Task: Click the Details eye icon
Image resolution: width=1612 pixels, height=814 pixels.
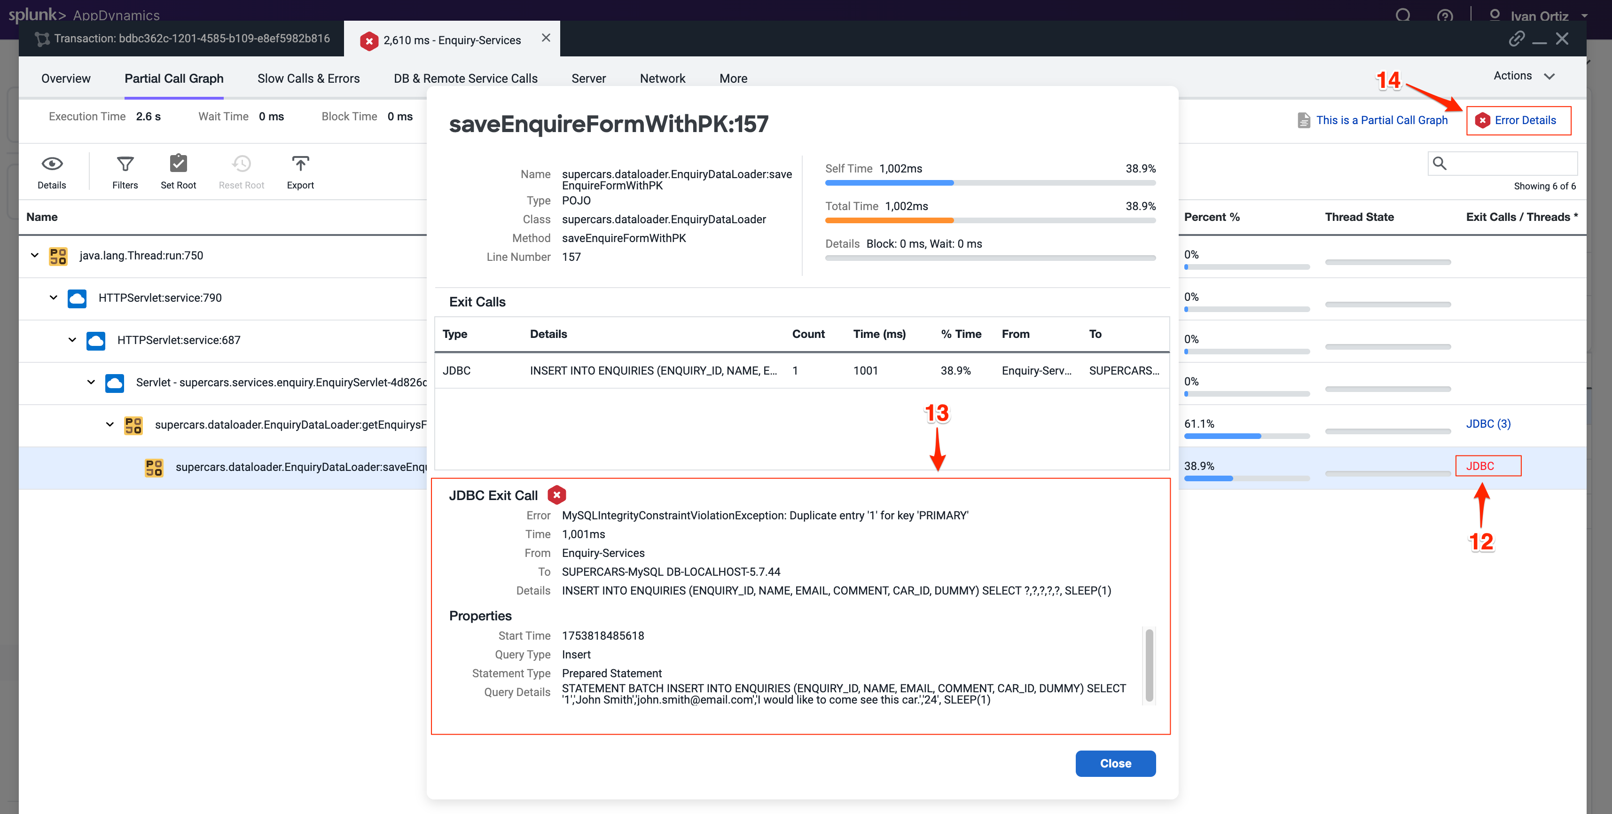Action: click(52, 164)
